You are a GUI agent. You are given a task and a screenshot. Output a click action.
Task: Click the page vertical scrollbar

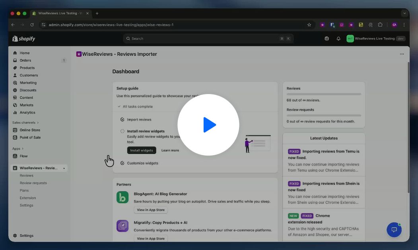pos(408,128)
